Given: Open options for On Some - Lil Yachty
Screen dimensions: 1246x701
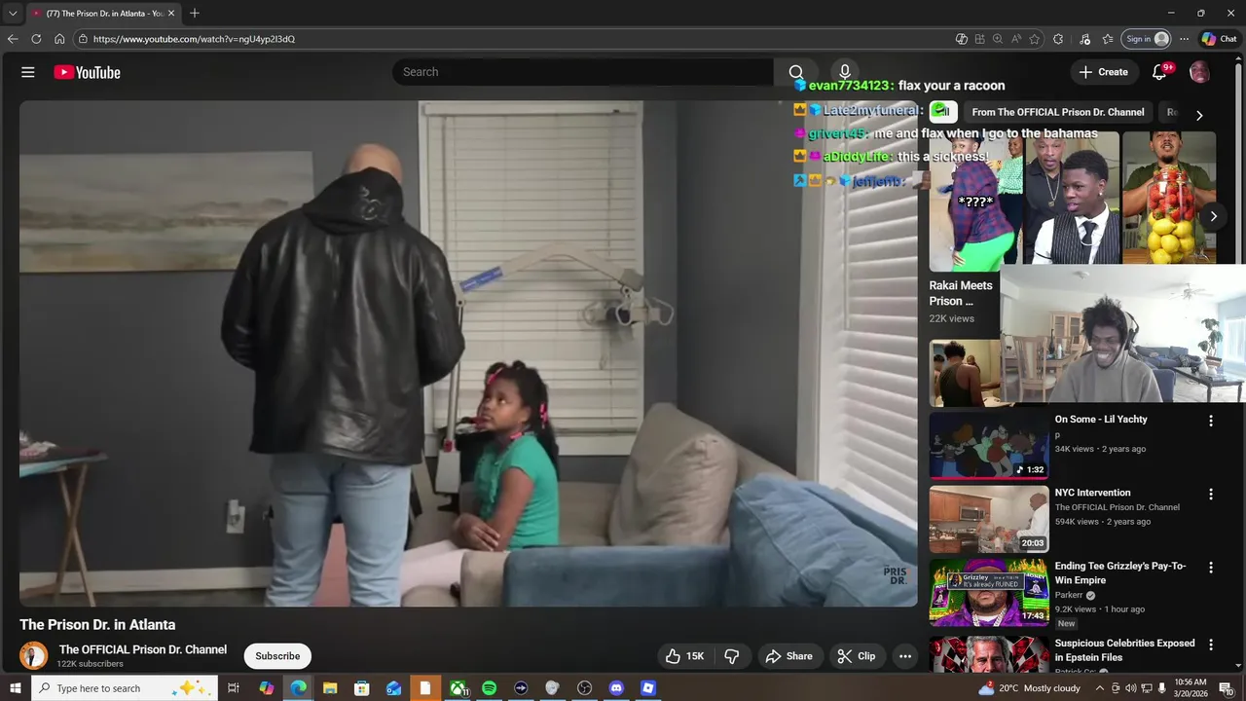Looking at the screenshot, I should tap(1211, 421).
